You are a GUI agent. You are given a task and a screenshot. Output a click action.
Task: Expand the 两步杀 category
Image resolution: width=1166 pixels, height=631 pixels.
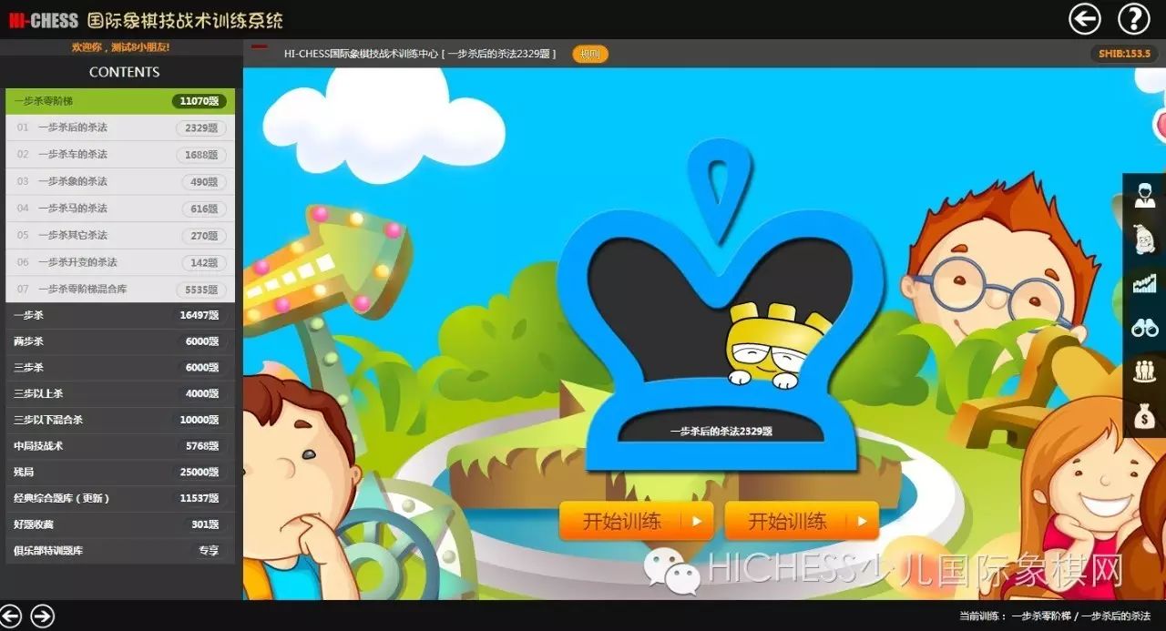(x=120, y=341)
